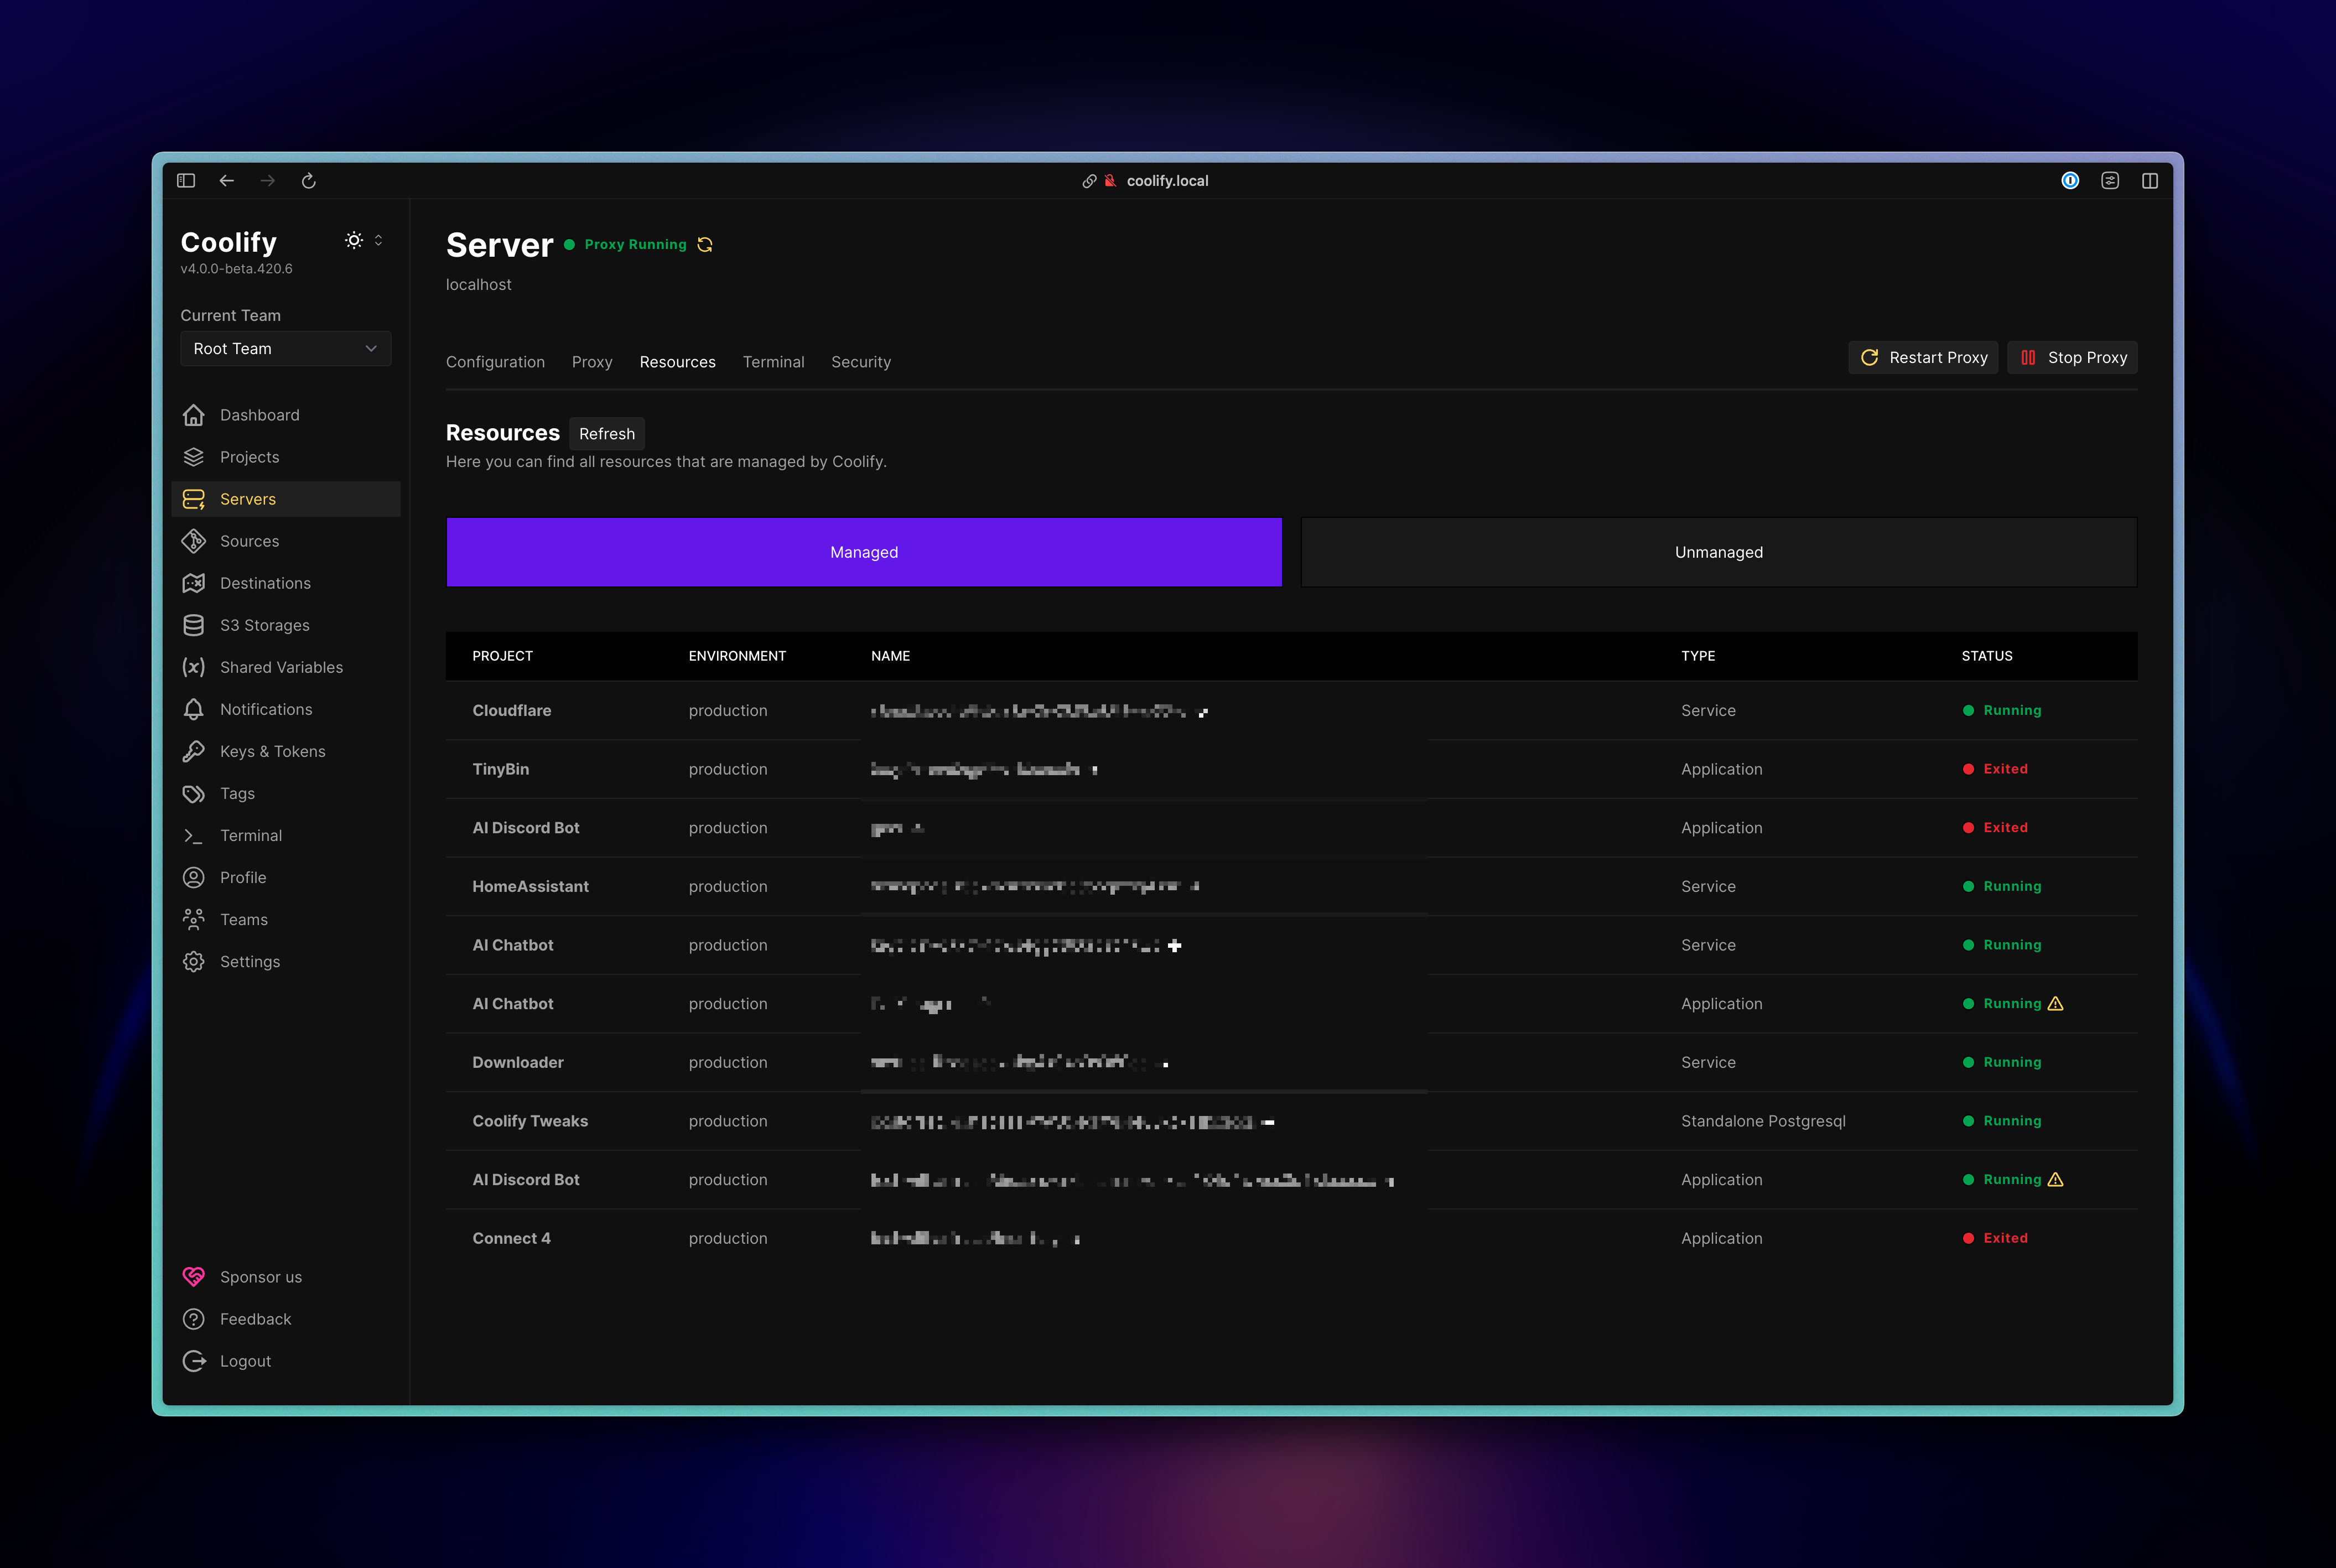This screenshot has width=2336, height=1568.
Task: Click the theme selector chevron arrows
Action: point(379,240)
